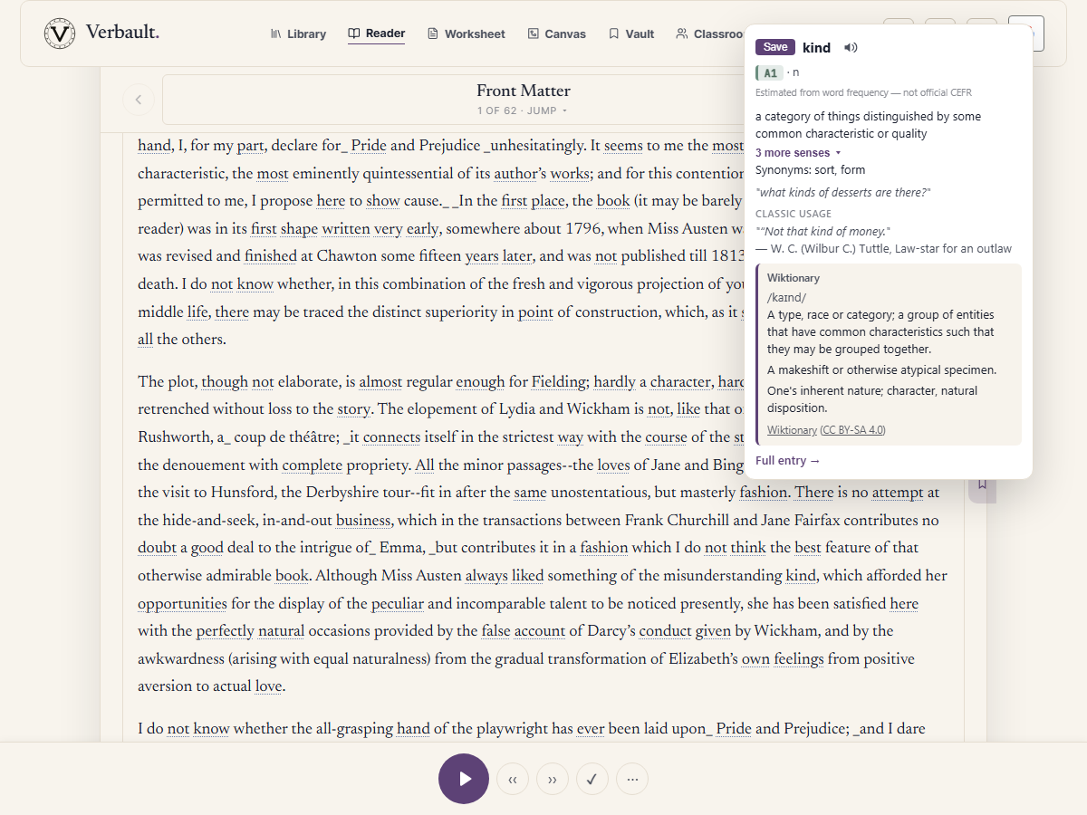Look up the word 'course'

pyautogui.click(x=666, y=437)
